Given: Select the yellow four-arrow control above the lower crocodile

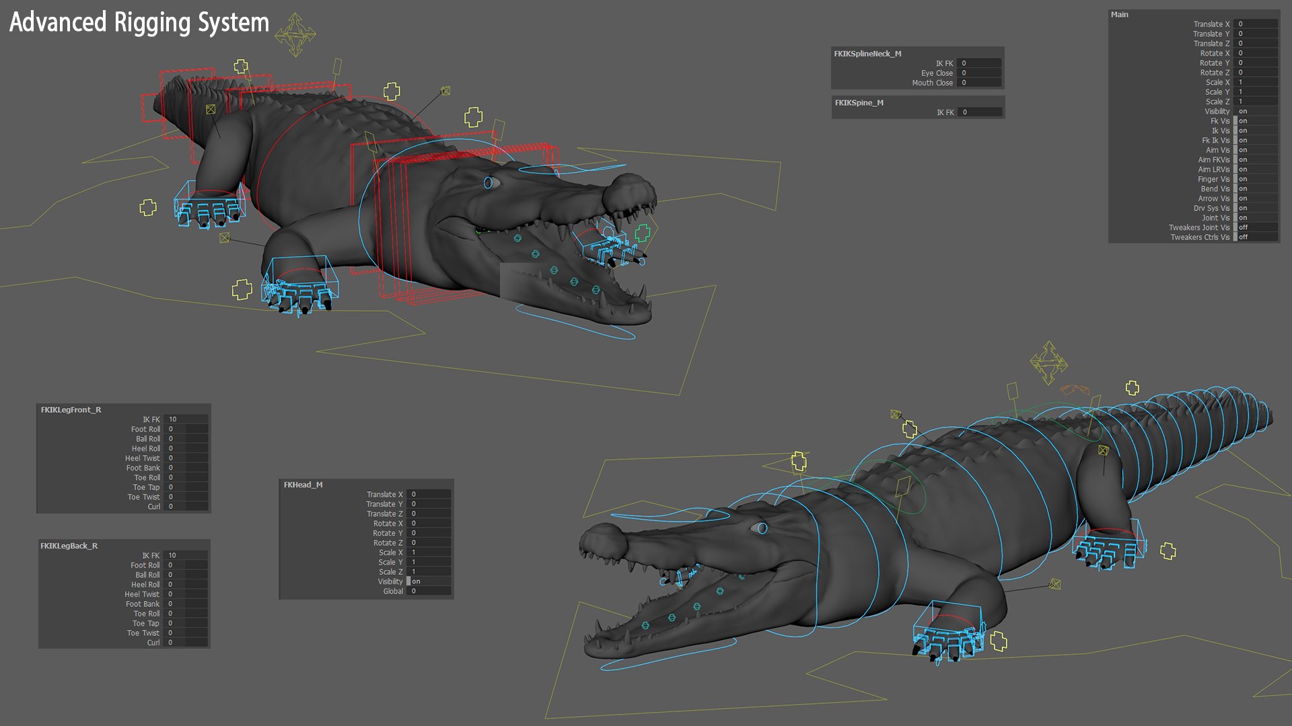Looking at the screenshot, I should tap(1048, 362).
